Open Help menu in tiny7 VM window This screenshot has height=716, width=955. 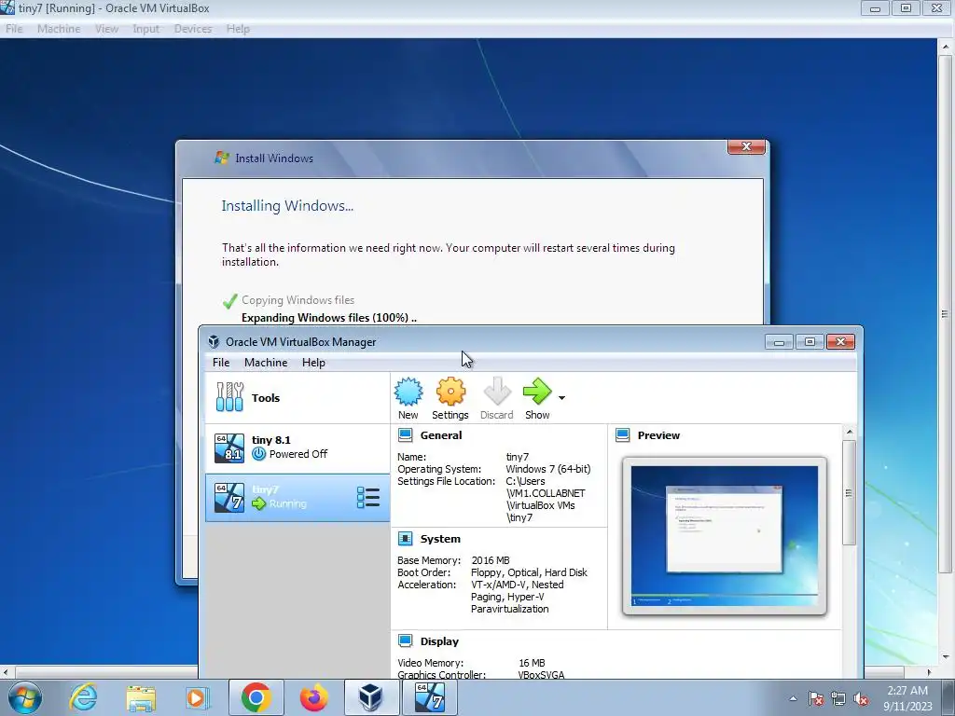pos(238,29)
